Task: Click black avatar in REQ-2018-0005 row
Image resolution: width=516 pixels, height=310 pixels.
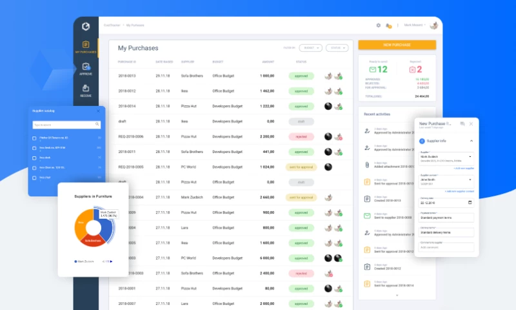Action: (328, 167)
